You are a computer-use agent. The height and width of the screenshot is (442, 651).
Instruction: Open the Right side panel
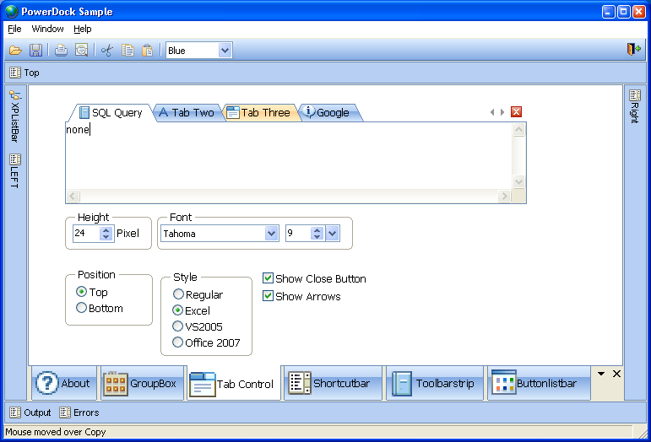pyautogui.click(x=635, y=106)
